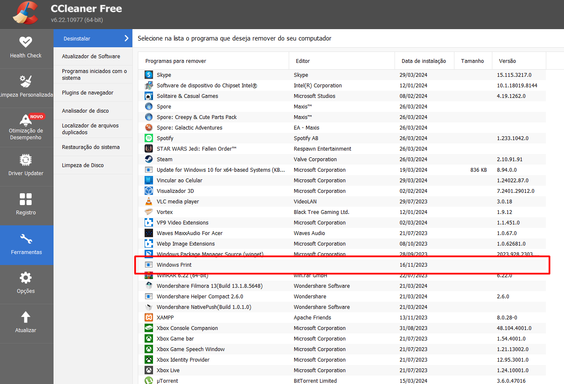
Task: Click the Desinstalar chevron arrow
Action: coord(126,38)
